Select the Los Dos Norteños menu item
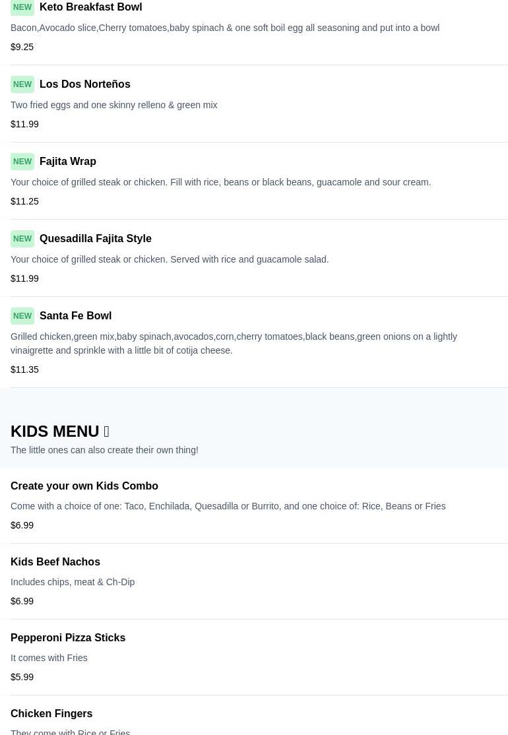The height and width of the screenshot is (735, 508). click(x=84, y=84)
